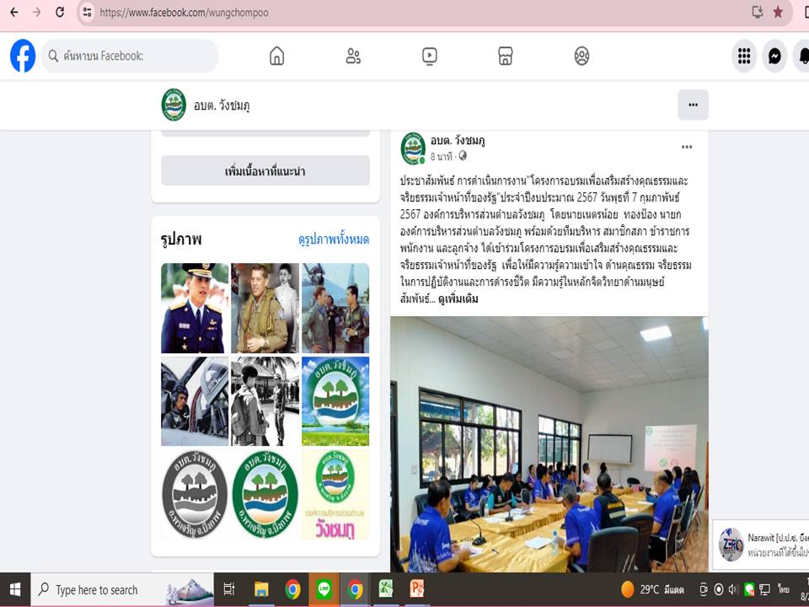This screenshot has width=809, height=607.
Task: Open the Facebook logo home link
Action: pyautogui.click(x=23, y=56)
